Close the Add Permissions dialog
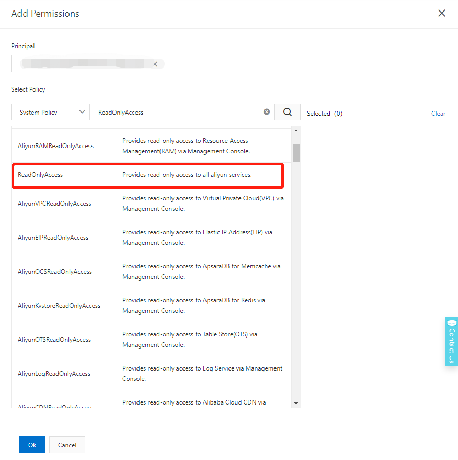The width and height of the screenshot is (458, 460). [x=442, y=13]
